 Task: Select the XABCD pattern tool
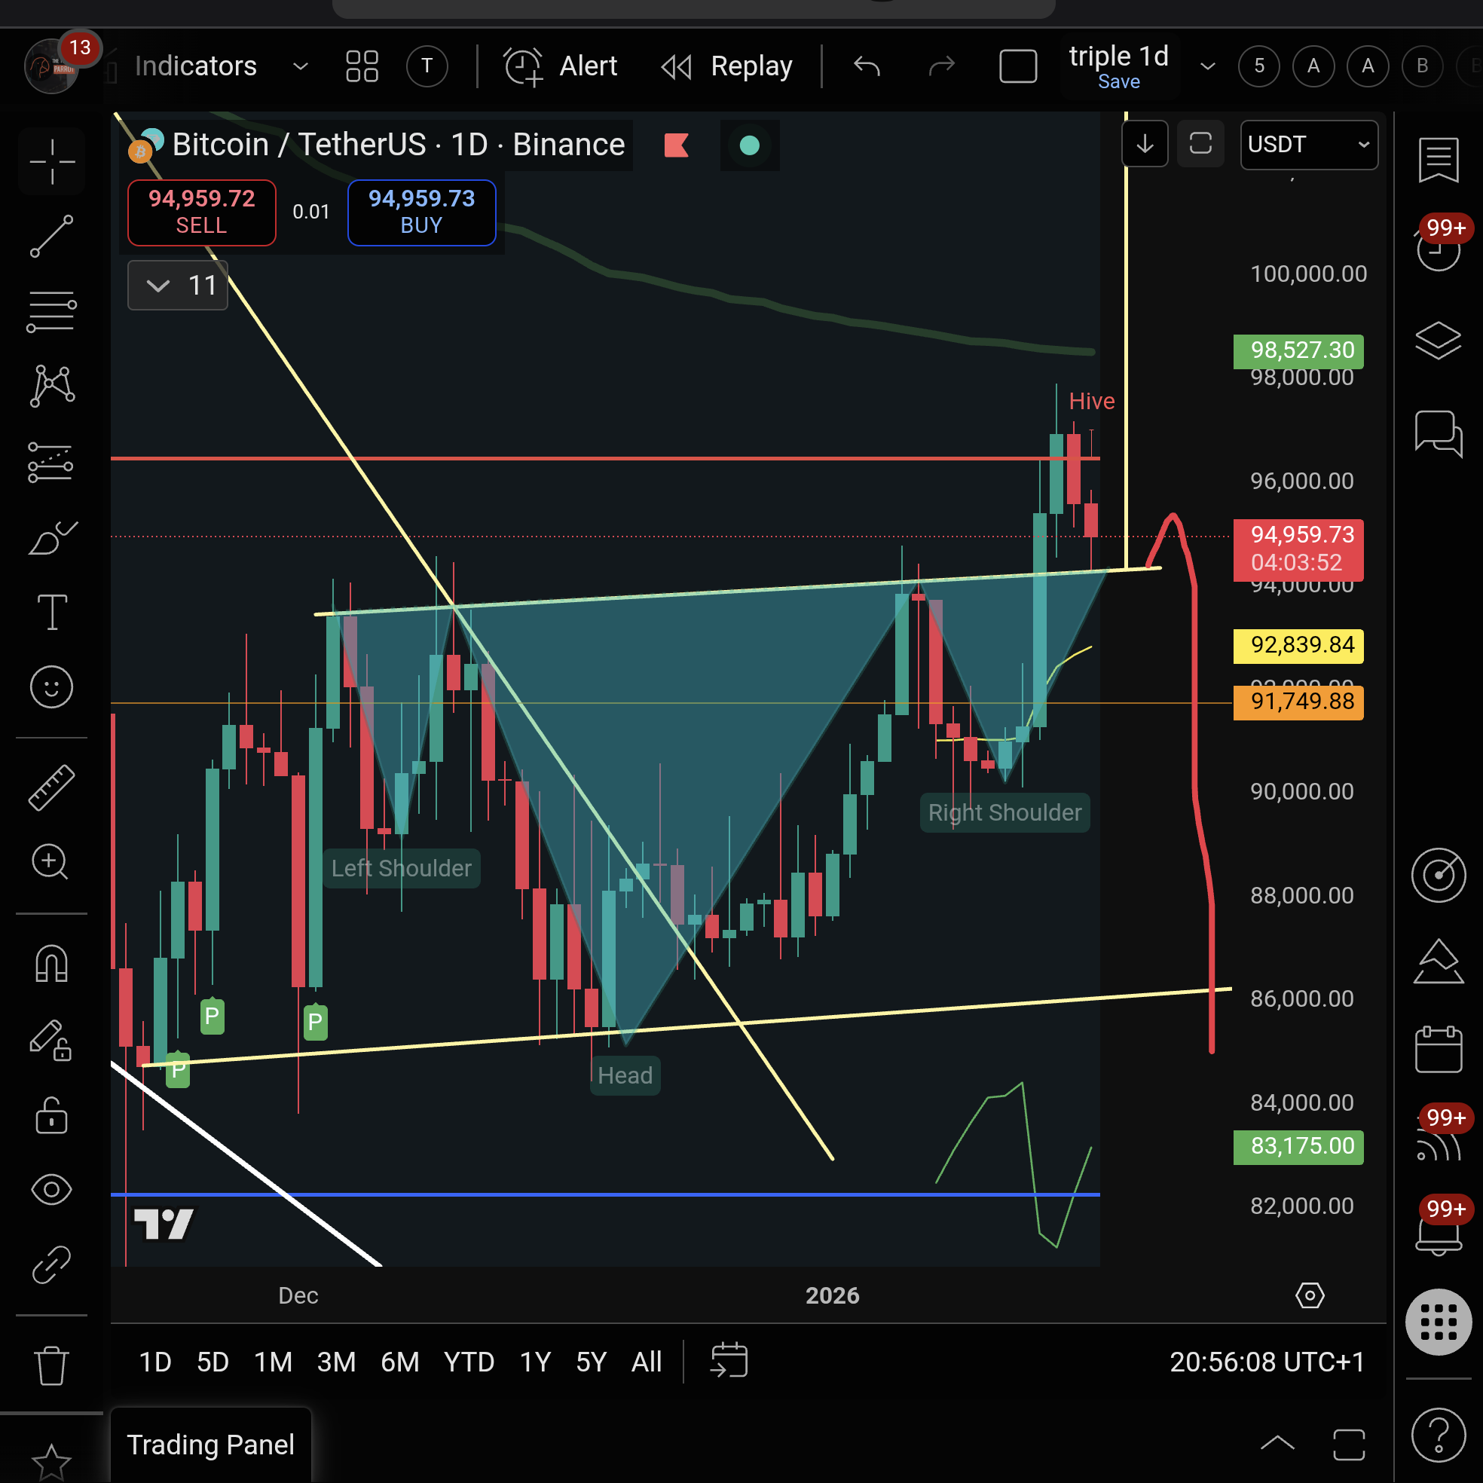click(51, 385)
